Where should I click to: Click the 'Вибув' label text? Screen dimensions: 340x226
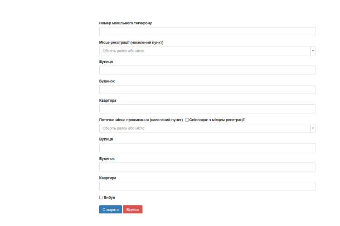109,198
